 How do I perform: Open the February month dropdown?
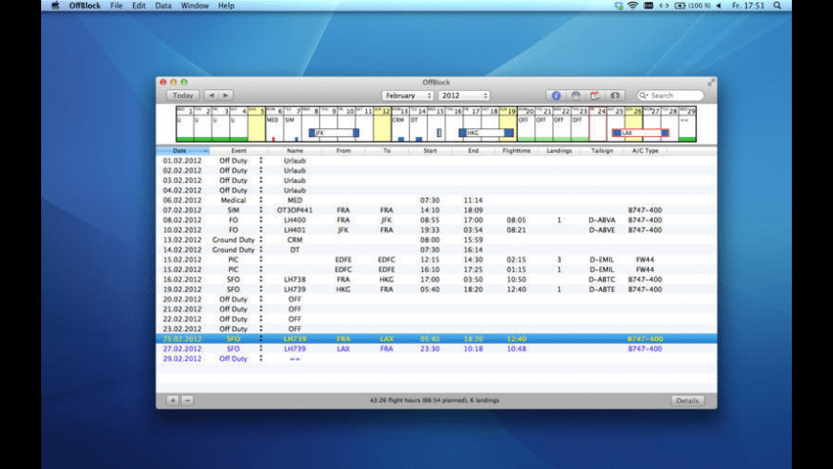(408, 96)
